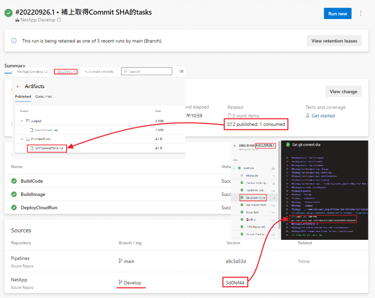Click the green success icon beside run title

9,13
